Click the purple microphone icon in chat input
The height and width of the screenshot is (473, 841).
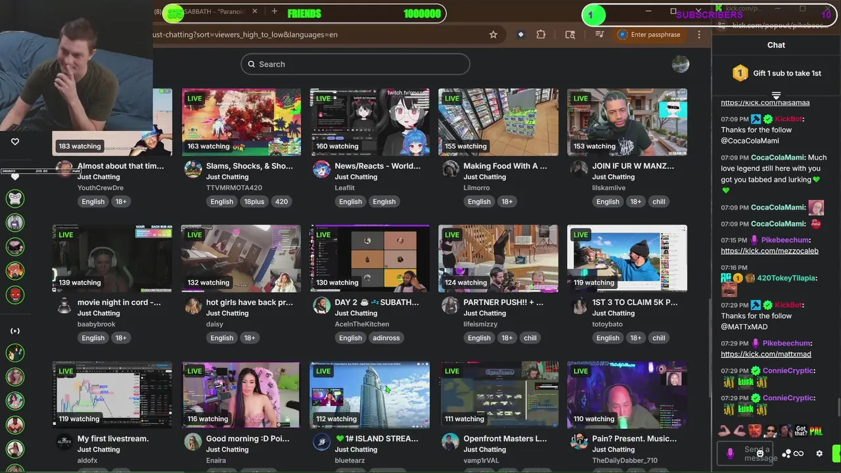[x=730, y=453]
